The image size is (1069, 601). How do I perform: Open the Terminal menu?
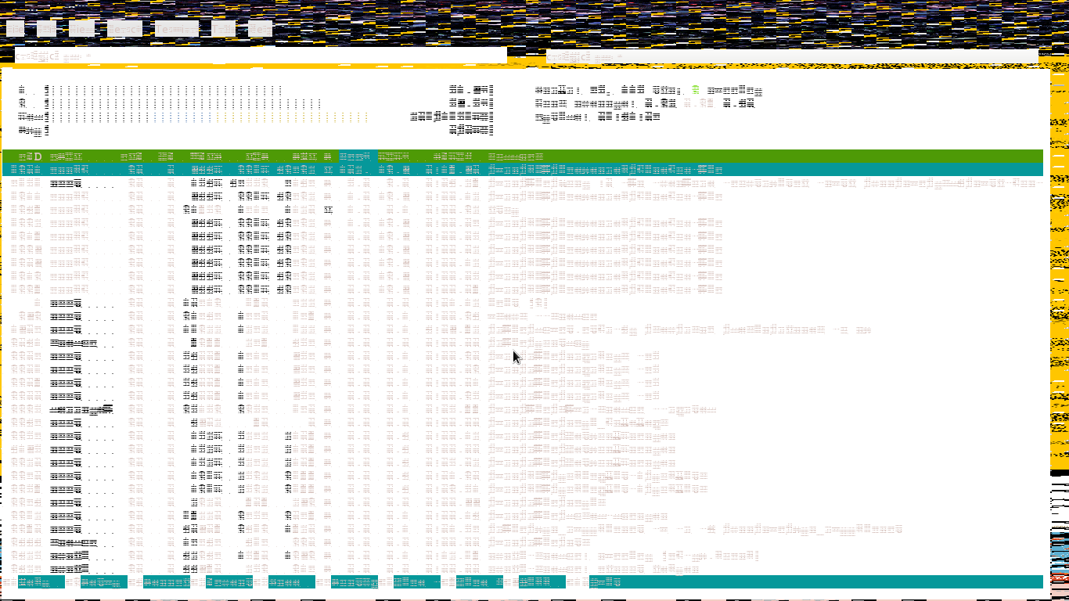(176, 30)
